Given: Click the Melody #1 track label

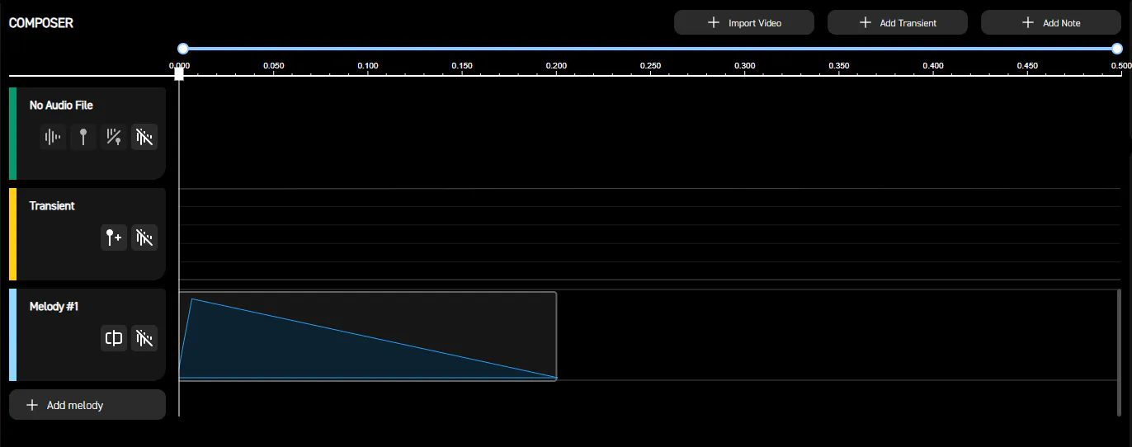Looking at the screenshot, I should point(54,307).
